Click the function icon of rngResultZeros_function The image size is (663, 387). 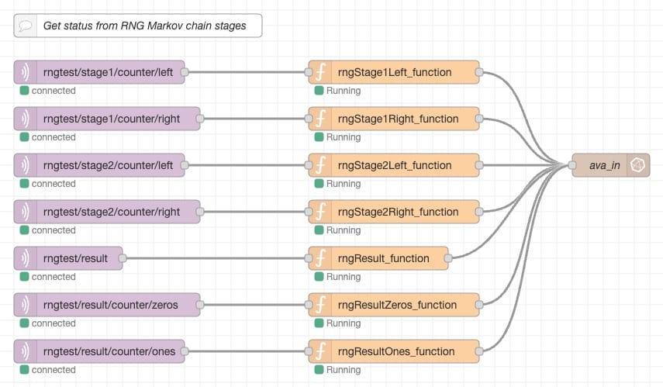(x=321, y=305)
